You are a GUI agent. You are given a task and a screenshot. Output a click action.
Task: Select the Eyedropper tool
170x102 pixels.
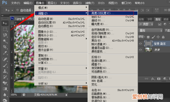5,53
